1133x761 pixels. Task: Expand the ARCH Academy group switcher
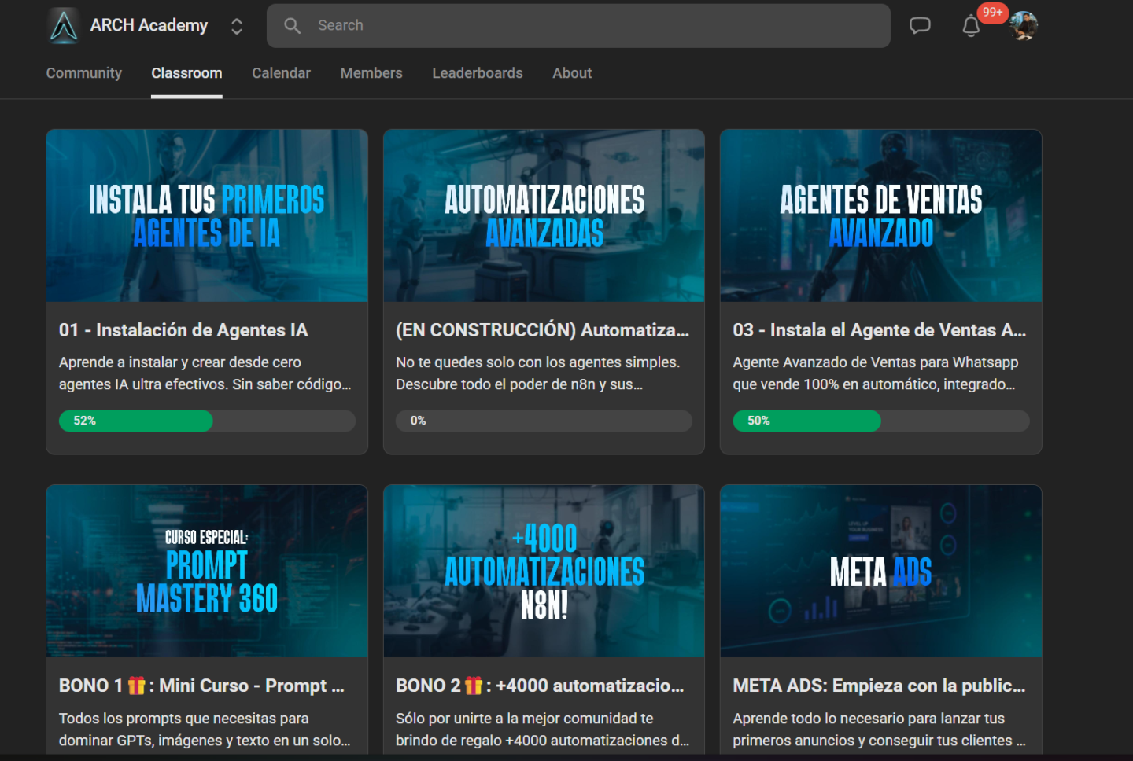pos(236,26)
